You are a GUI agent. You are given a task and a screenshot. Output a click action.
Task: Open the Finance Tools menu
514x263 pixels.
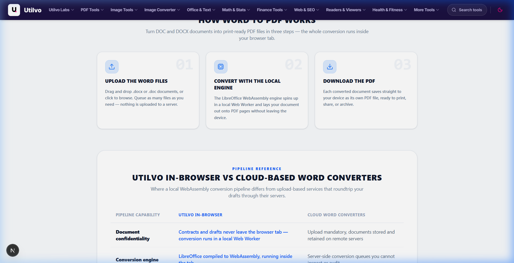coord(272,10)
